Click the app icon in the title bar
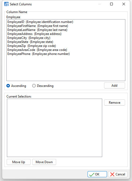 6,4
